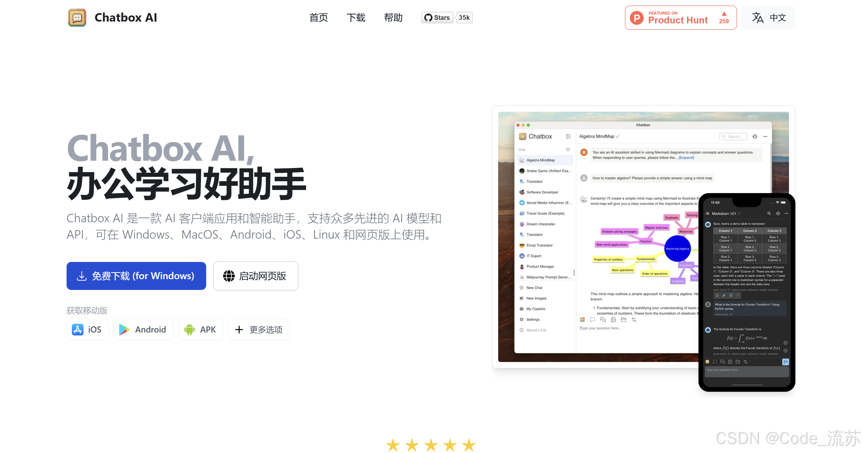Image resolution: width=862 pixels, height=453 pixels.
Task: Select Social Media Influencer in preview sidebar
Action: click(545, 203)
